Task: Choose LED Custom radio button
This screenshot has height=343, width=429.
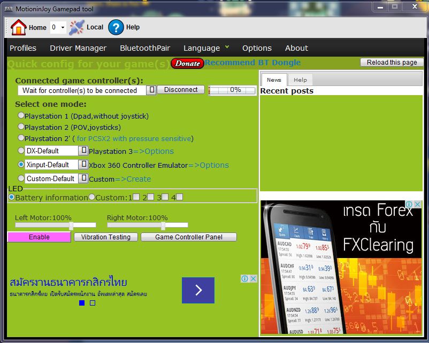Action: click(x=92, y=197)
